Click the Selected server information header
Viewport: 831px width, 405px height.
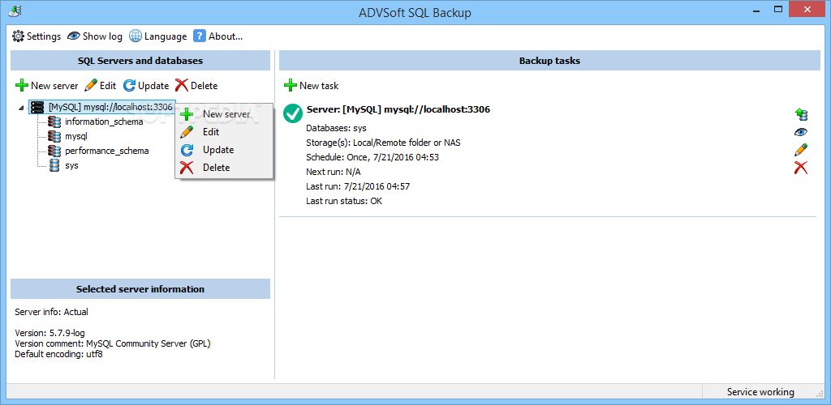[x=140, y=289]
